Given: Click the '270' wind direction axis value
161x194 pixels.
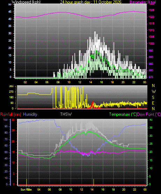Looking at the screenshot, I should coord(11,92).
